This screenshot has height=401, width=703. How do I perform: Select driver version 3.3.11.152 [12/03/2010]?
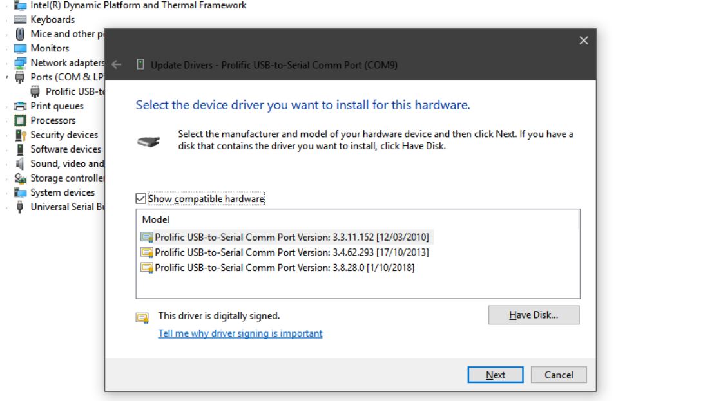(291, 237)
